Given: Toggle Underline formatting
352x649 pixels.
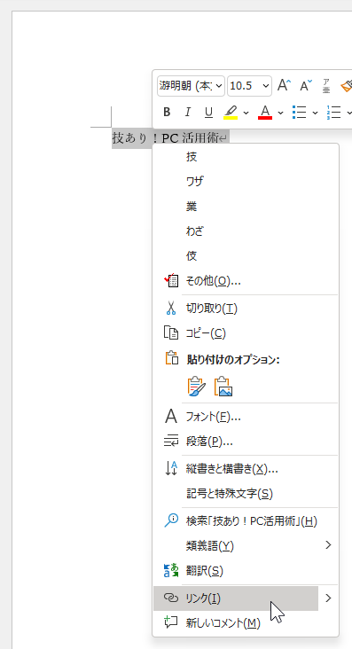Looking at the screenshot, I should 208,113.
